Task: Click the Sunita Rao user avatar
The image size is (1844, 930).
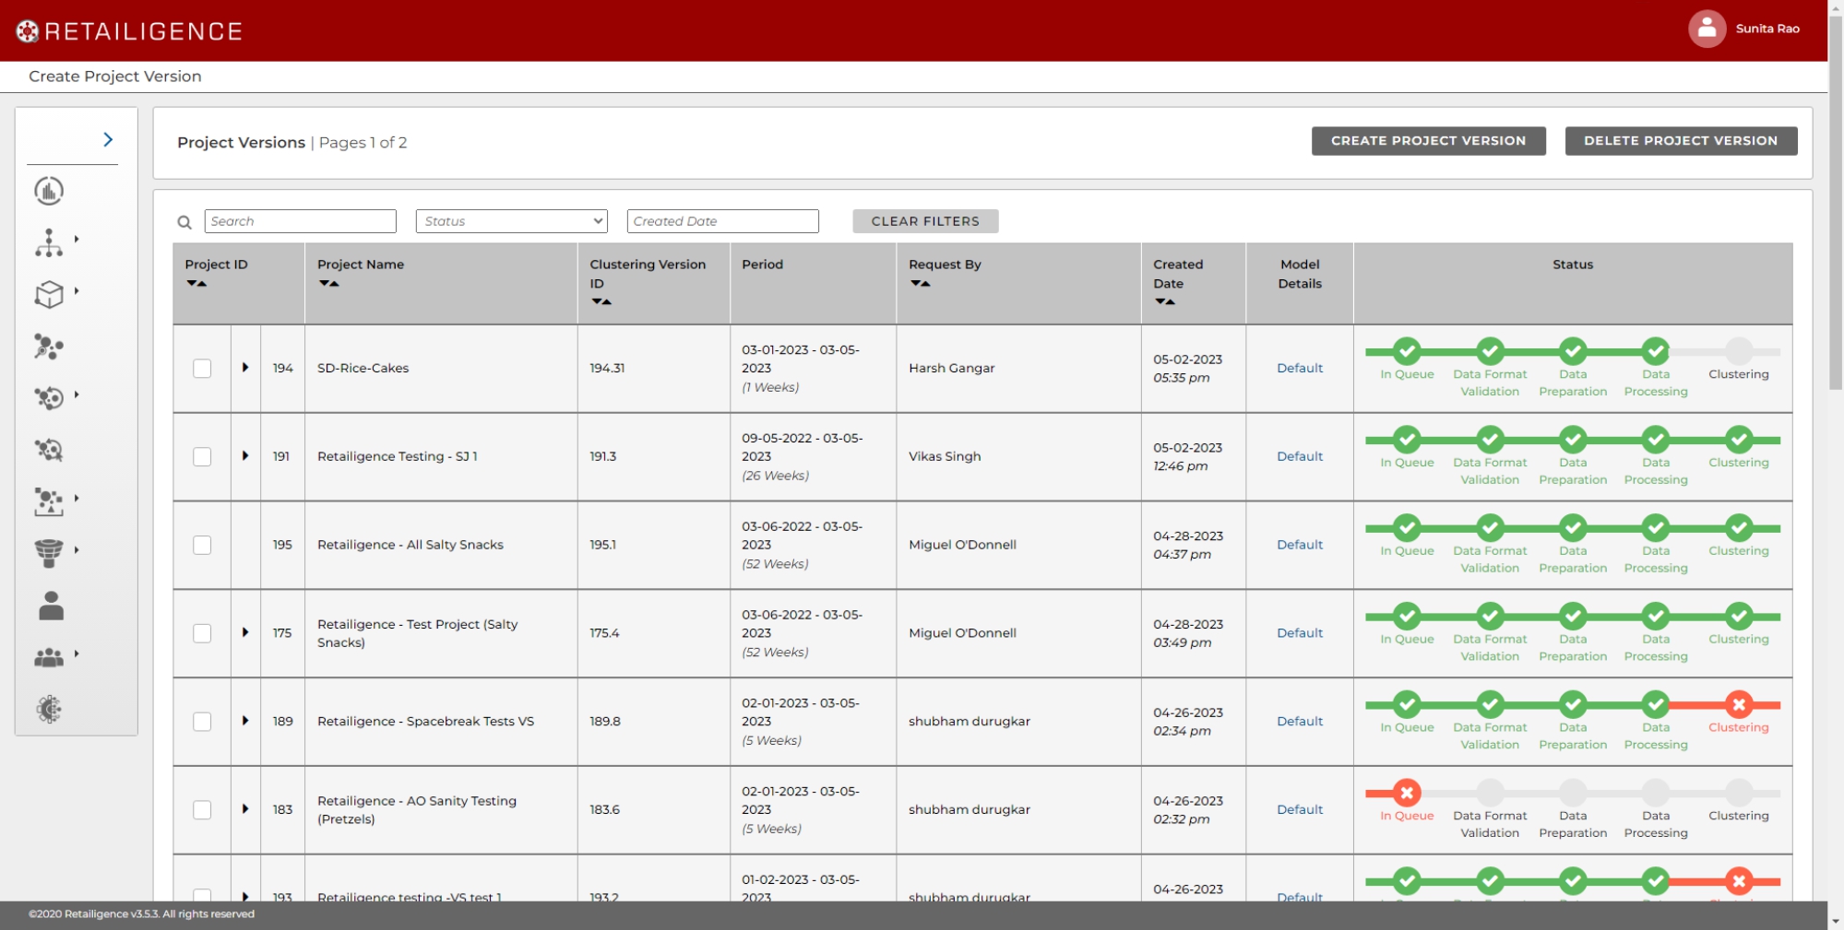Action: [x=1707, y=29]
